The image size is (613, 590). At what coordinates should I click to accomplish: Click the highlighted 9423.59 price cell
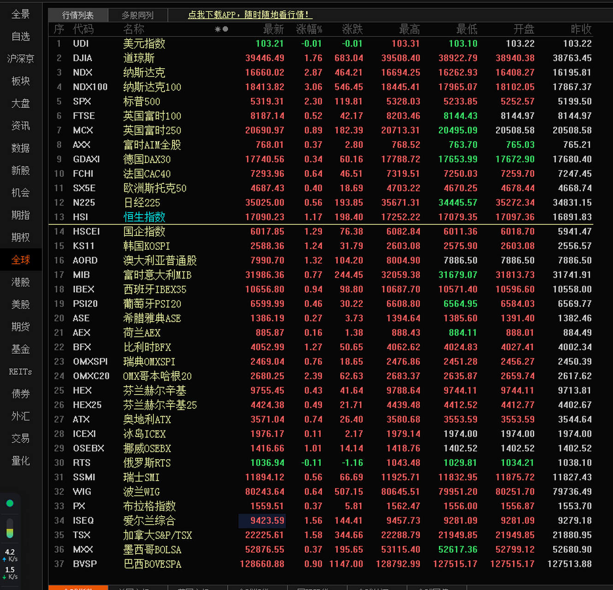coord(262,520)
